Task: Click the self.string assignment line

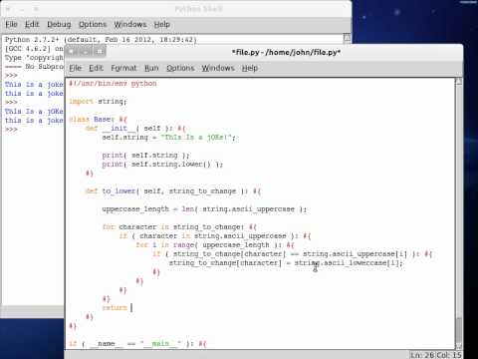Action: 168,138
